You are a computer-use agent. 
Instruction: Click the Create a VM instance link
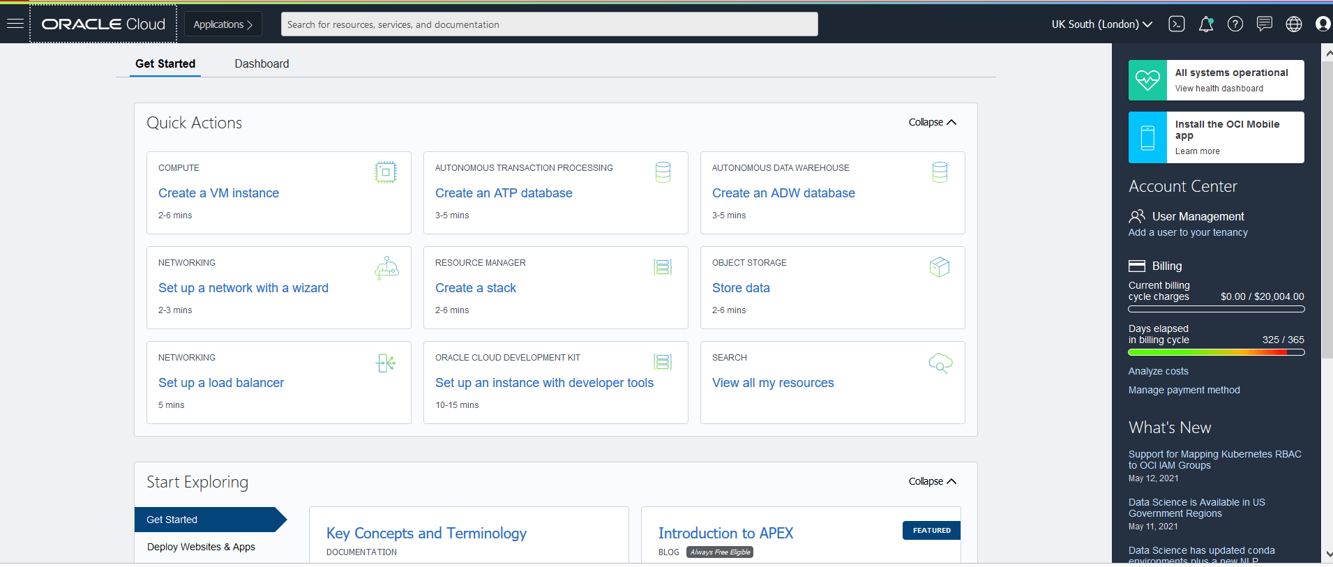coord(218,193)
